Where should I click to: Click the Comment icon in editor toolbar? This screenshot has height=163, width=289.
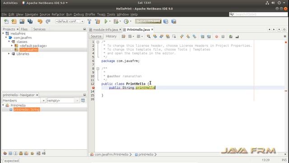click(x=231, y=37)
